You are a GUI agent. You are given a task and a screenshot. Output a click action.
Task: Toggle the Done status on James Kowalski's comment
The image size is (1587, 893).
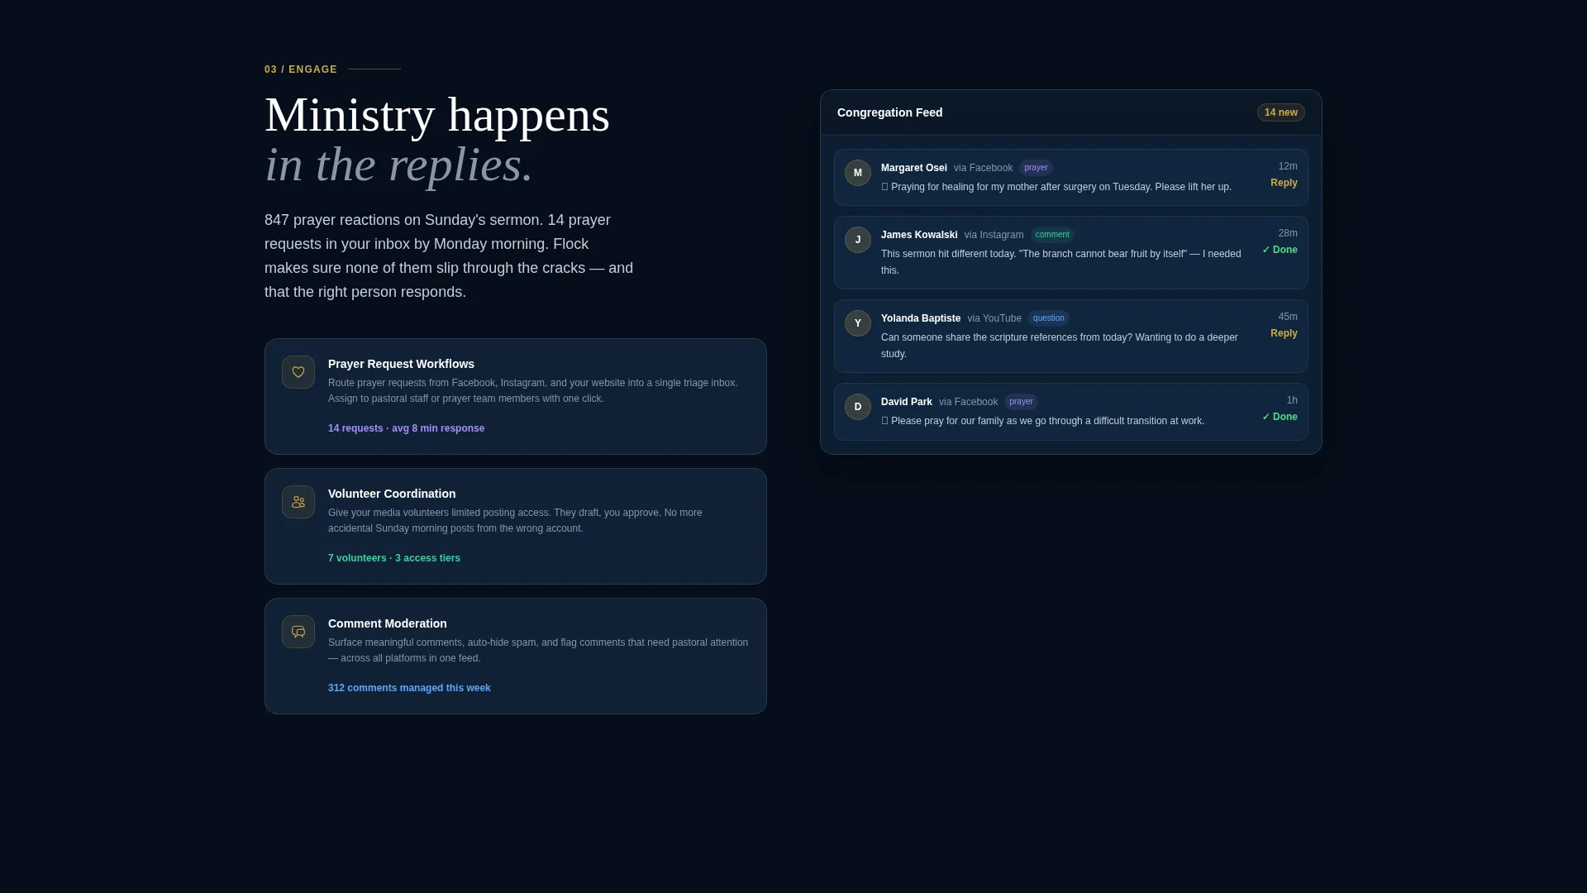[1280, 250]
